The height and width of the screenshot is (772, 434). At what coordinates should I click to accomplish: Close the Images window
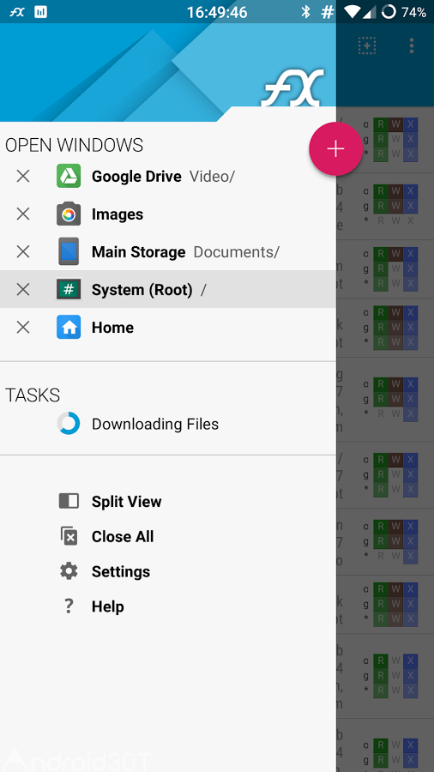(23, 214)
